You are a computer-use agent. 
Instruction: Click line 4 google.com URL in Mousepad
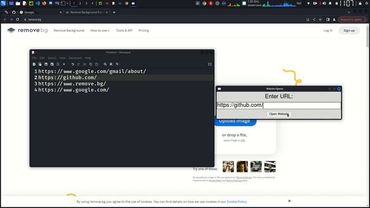(73, 90)
